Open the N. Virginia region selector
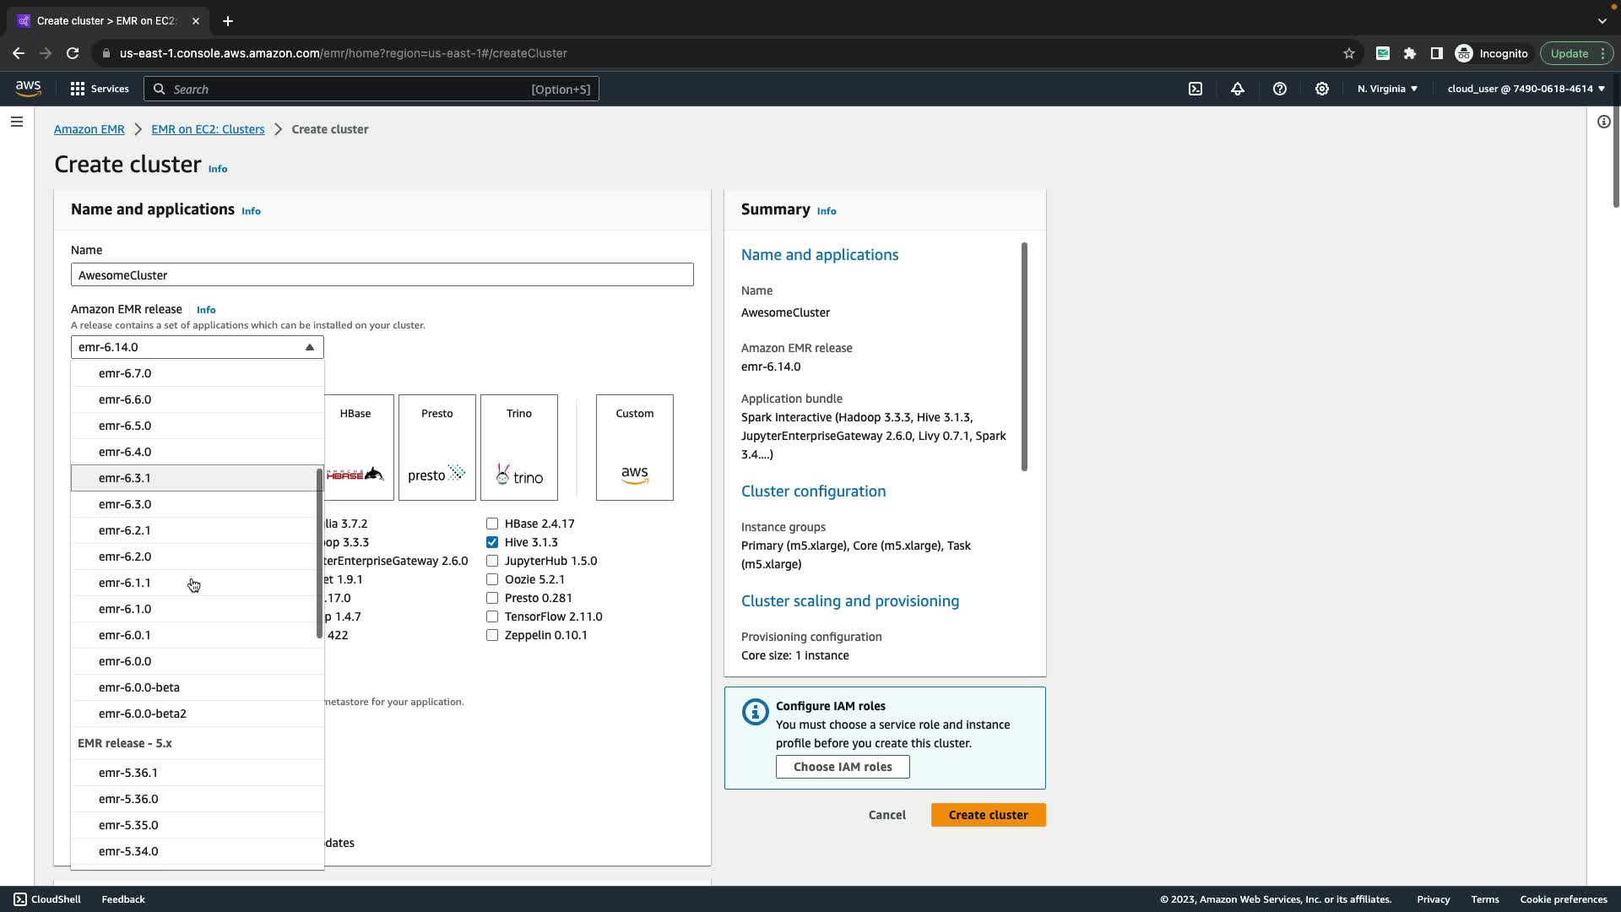The image size is (1621, 912). (1387, 89)
